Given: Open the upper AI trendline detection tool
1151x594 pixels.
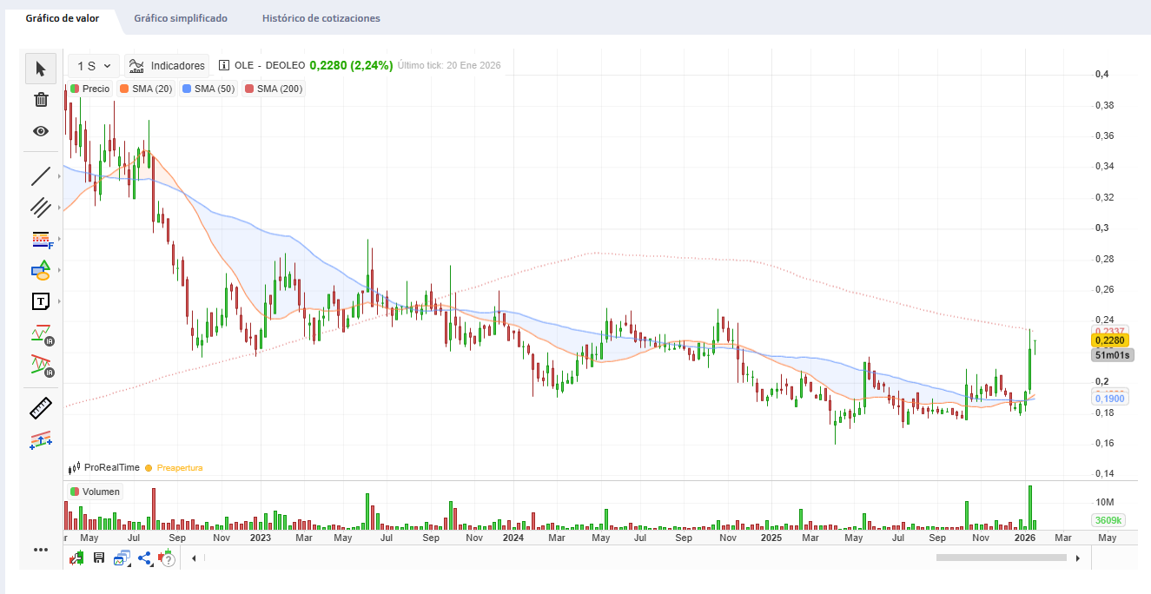Looking at the screenshot, I should (43, 333).
